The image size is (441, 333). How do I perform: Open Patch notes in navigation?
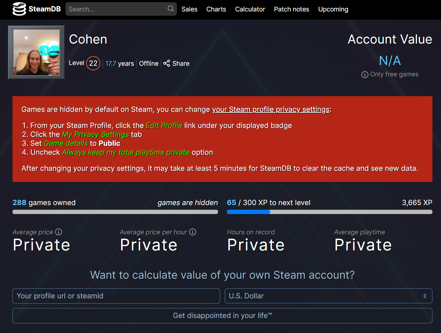[292, 9]
